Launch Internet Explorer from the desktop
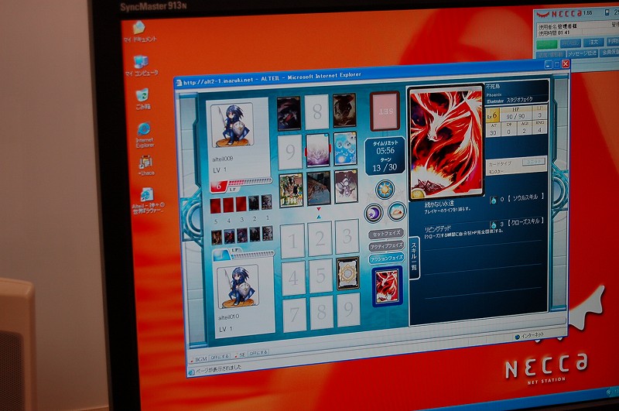The image size is (619, 411). point(144,131)
